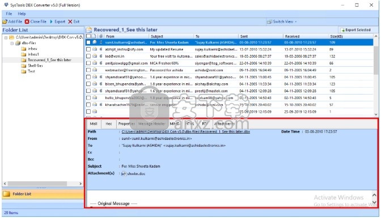Open the shwkn.doc attachment

coord(136,174)
